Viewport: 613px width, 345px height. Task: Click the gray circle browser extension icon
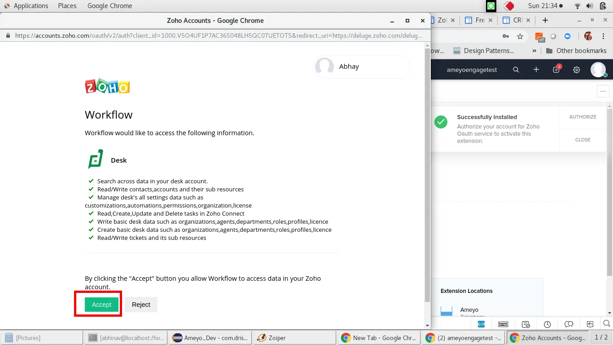tap(553, 36)
